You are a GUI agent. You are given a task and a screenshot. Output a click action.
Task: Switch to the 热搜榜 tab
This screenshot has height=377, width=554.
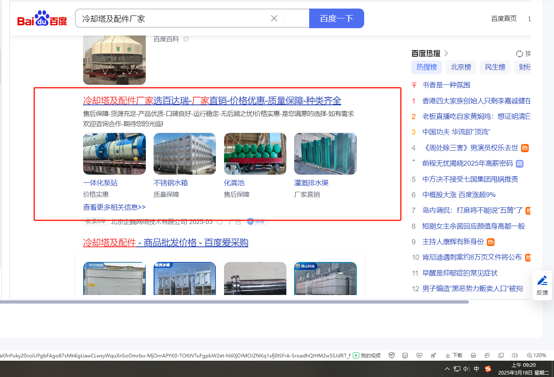click(426, 67)
